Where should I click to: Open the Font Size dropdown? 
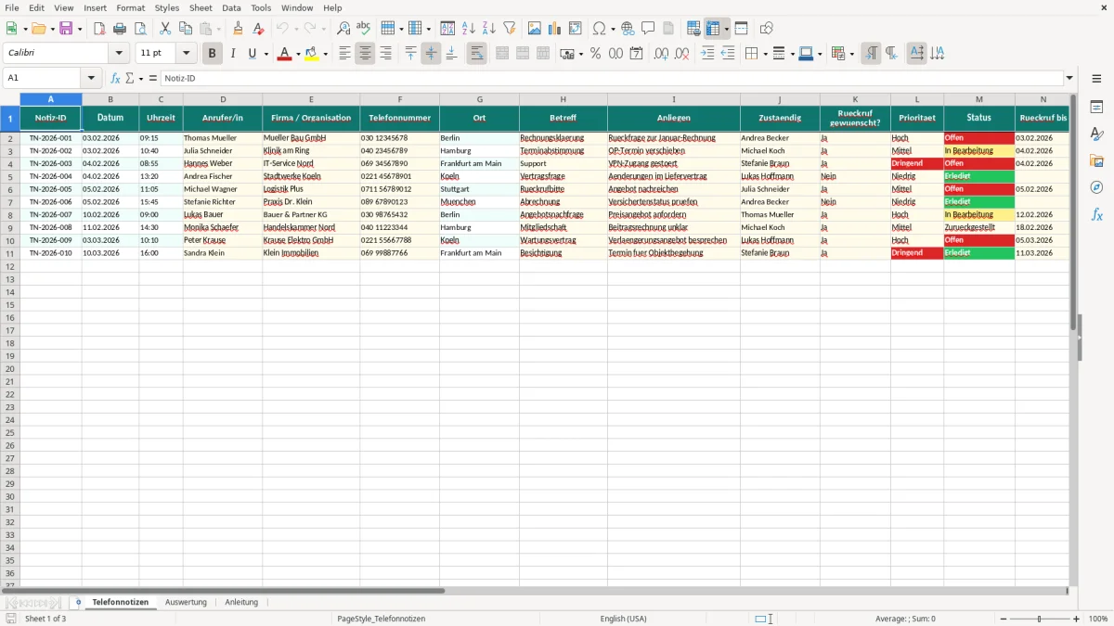tap(186, 54)
